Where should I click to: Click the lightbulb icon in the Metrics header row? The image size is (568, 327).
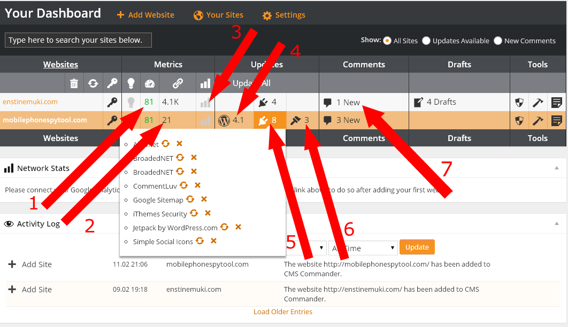(131, 83)
